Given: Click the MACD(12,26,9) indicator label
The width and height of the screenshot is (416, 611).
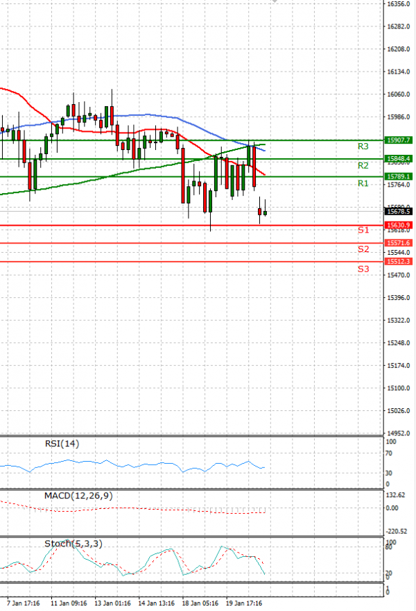Looking at the screenshot, I should pyautogui.click(x=78, y=496).
